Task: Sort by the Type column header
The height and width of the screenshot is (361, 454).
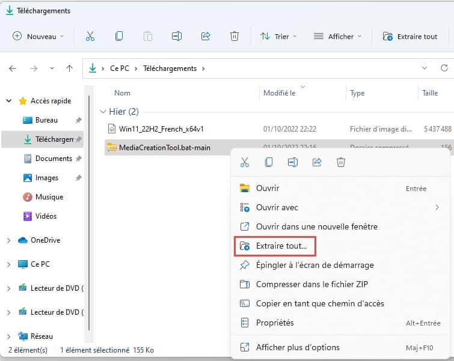Action: pyautogui.click(x=357, y=93)
